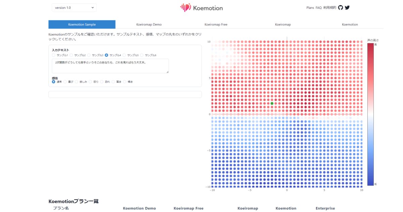Image resolution: width=403 pixels, height=212 pixels.
Task: Click the Koeiromap Free plan column header
Action: coord(189,208)
